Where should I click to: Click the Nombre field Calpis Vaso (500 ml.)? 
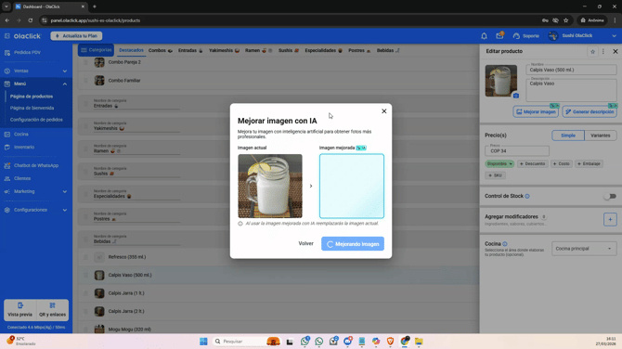point(571,70)
